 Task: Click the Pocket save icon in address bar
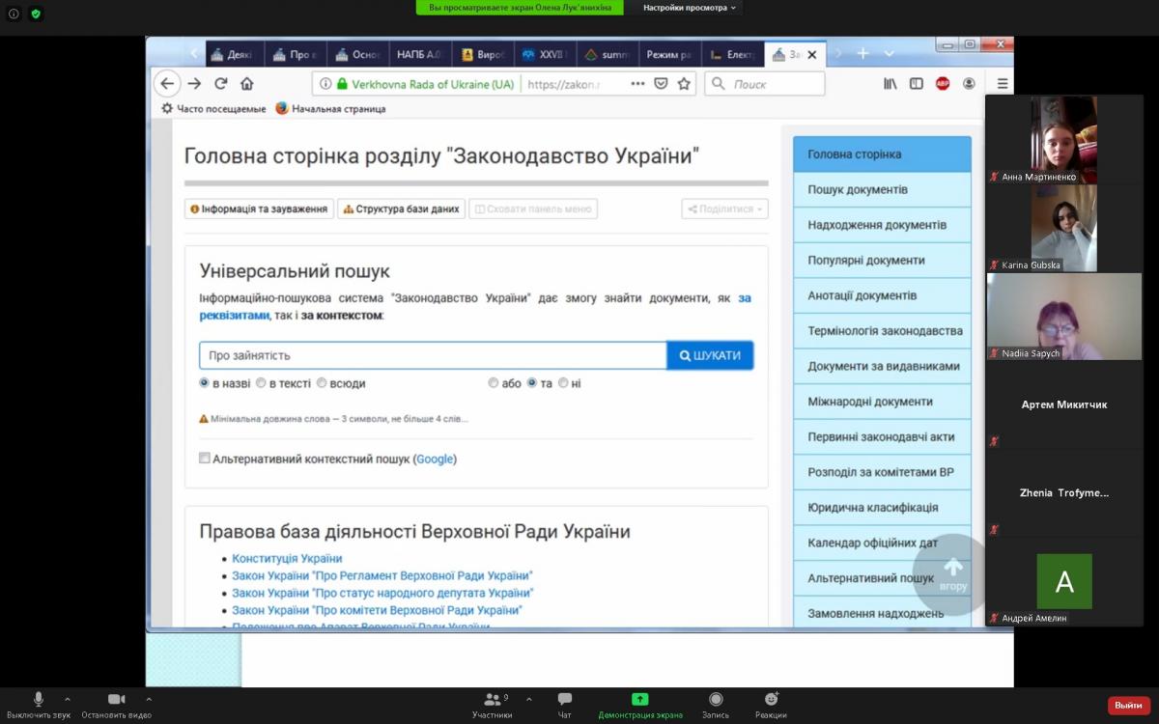(x=662, y=84)
